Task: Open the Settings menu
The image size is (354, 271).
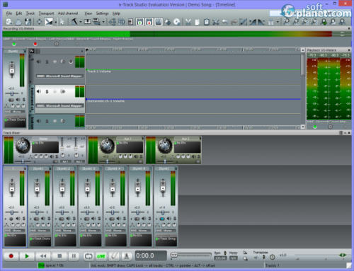Action: [102, 13]
